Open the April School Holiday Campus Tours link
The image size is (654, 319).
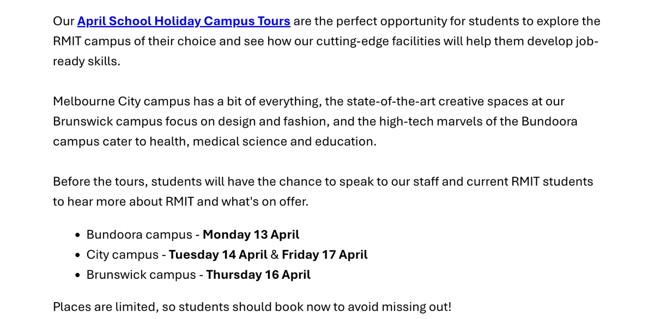pos(184,21)
